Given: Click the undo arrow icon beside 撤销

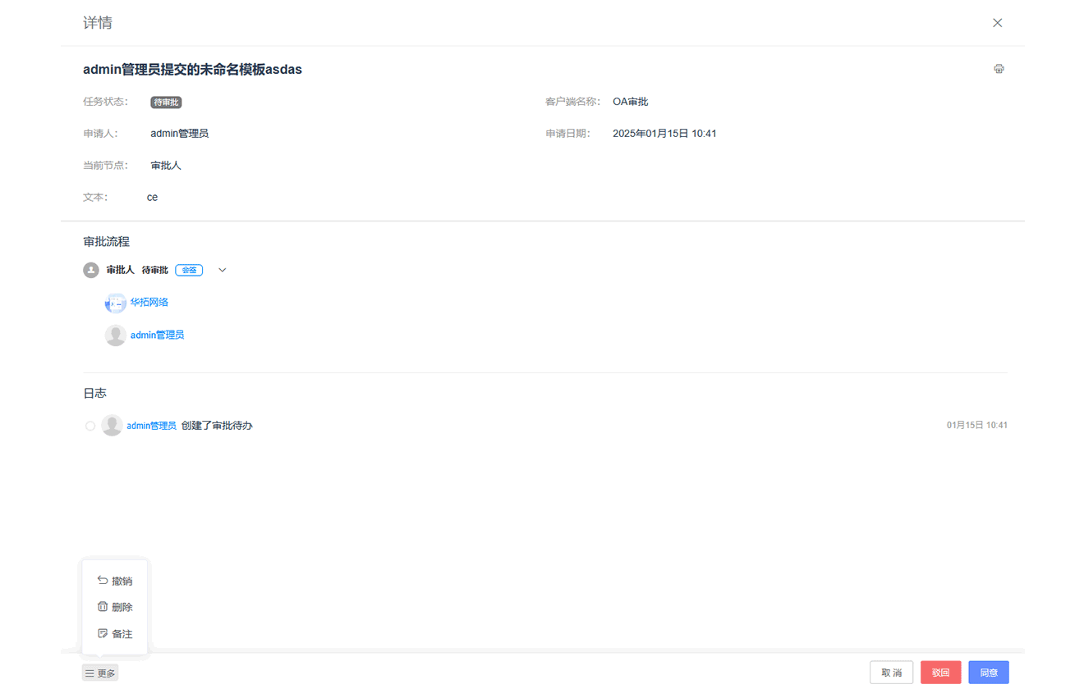Looking at the screenshot, I should [103, 580].
